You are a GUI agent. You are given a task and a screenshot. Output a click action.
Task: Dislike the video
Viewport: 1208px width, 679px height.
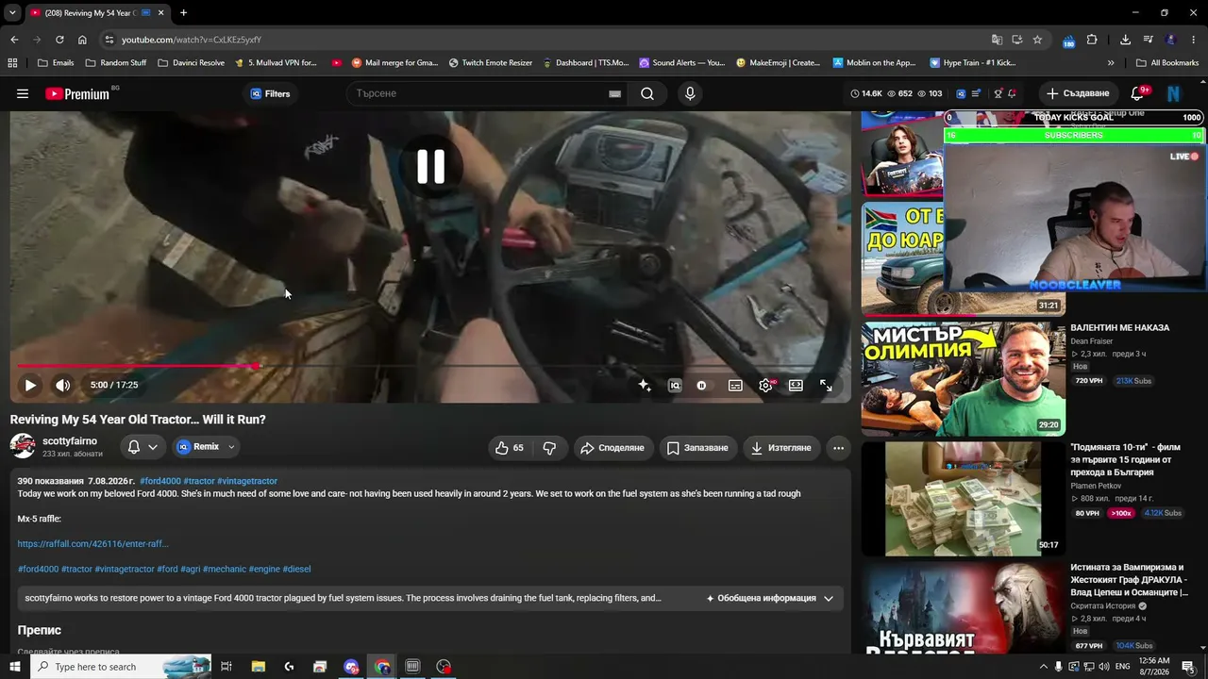click(549, 448)
